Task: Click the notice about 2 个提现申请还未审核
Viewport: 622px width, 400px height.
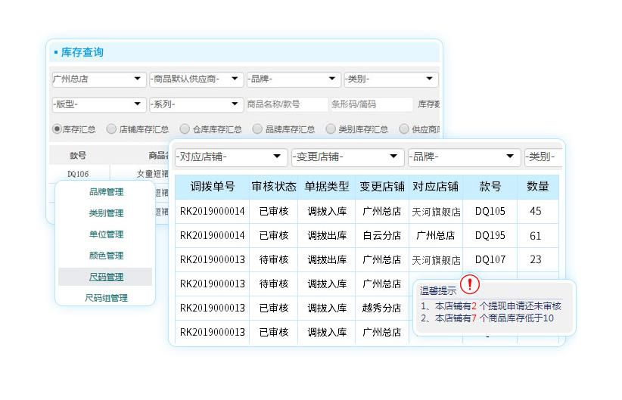Action: tap(491, 306)
